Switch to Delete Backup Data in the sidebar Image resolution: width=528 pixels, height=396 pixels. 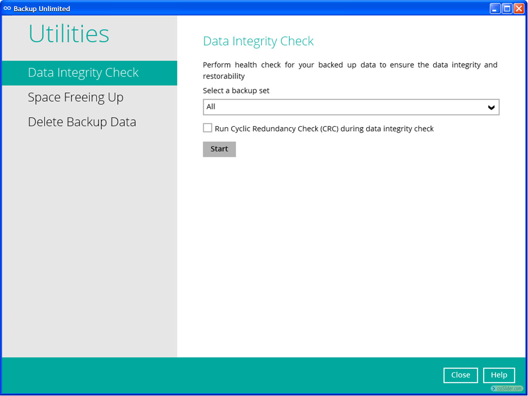82,122
